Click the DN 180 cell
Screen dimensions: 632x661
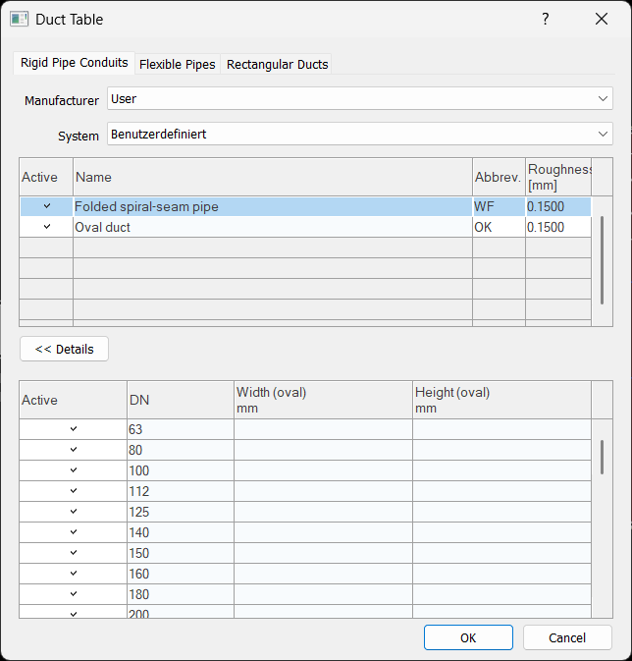pyautogui.click(x=181, y=594)
